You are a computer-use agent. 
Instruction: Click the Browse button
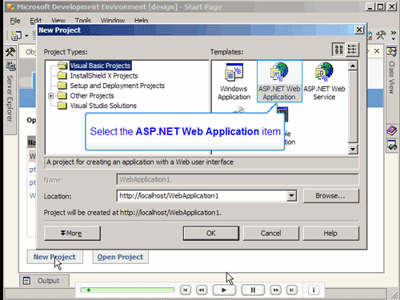[x=331, y=196]
